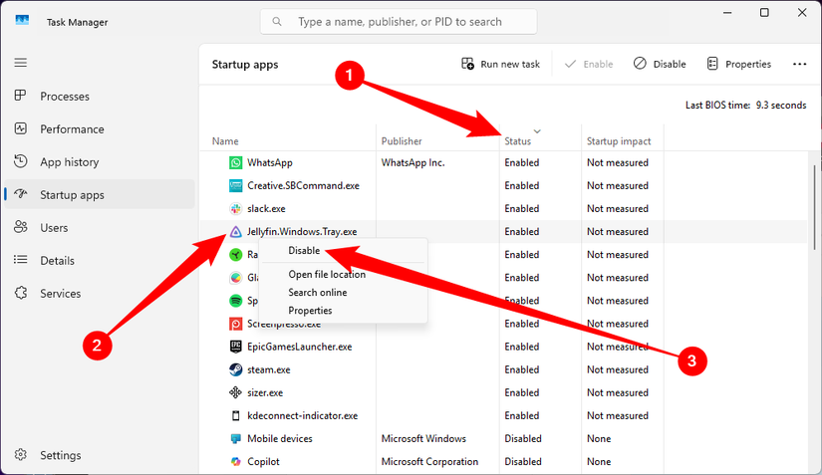Click the search box at top

click(399, 22)
